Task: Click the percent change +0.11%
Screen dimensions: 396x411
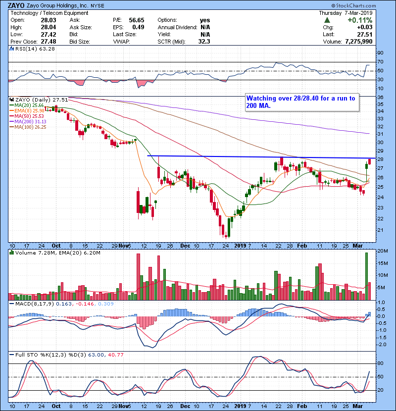Action: click(360, 20)
